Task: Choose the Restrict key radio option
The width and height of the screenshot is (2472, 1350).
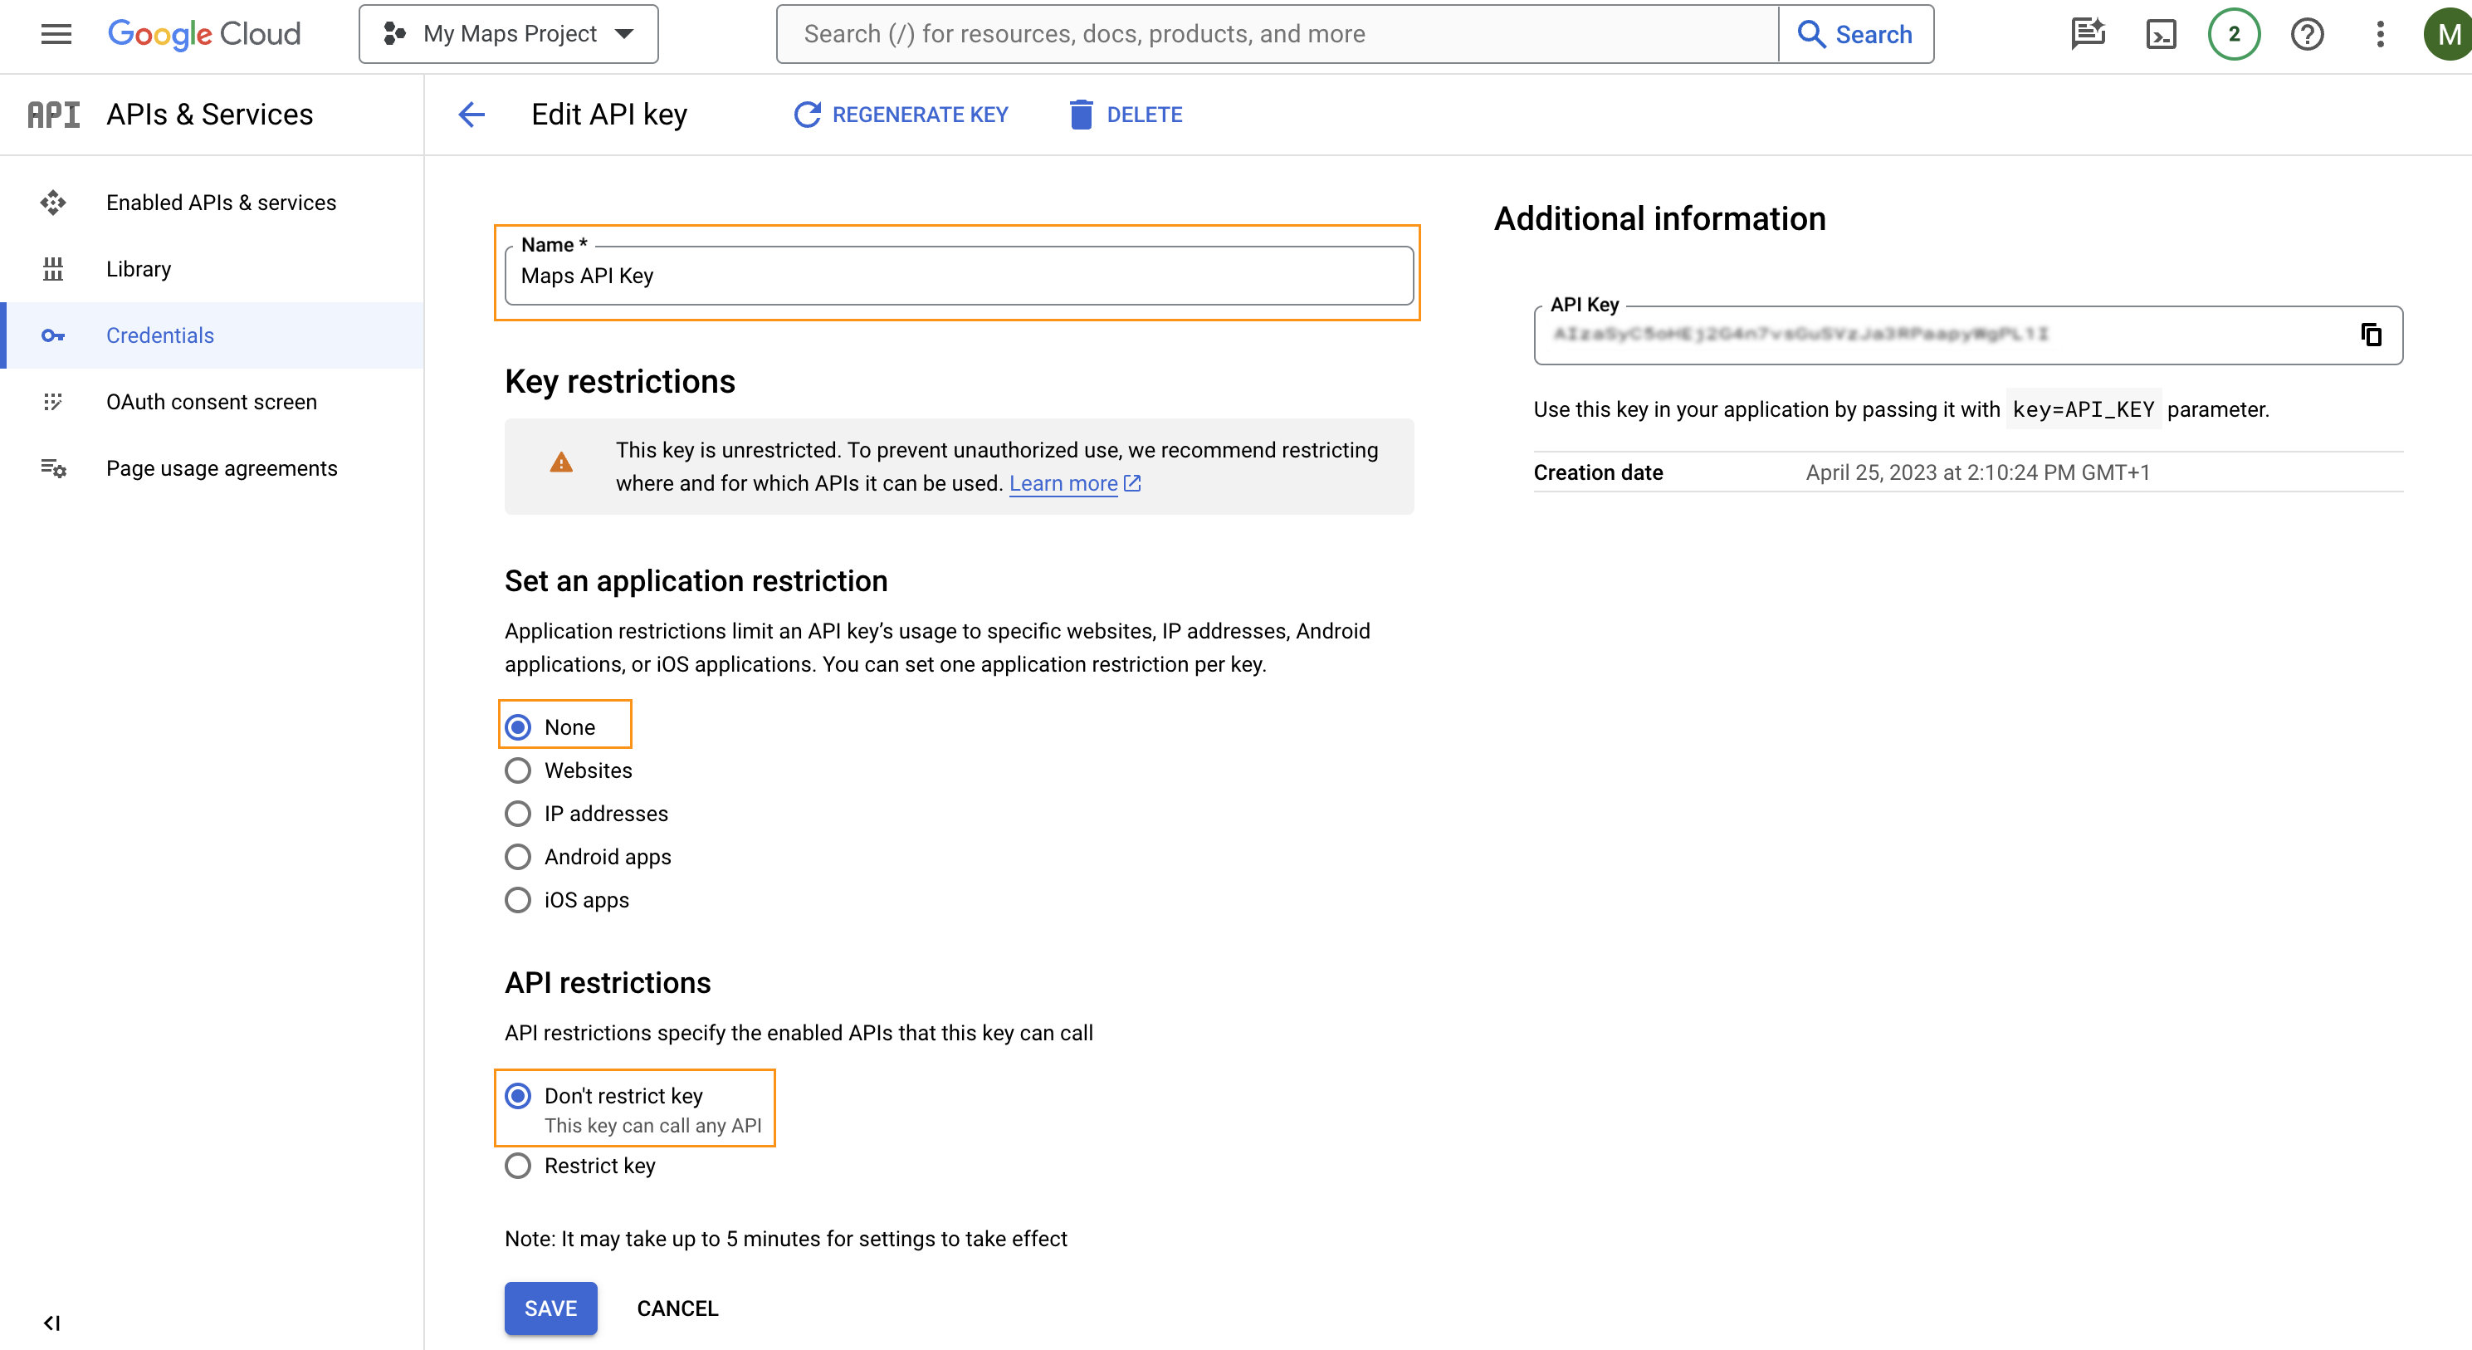Action: tap(518, 1166)
